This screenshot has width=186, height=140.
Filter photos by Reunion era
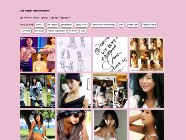[x=73, y=31]
